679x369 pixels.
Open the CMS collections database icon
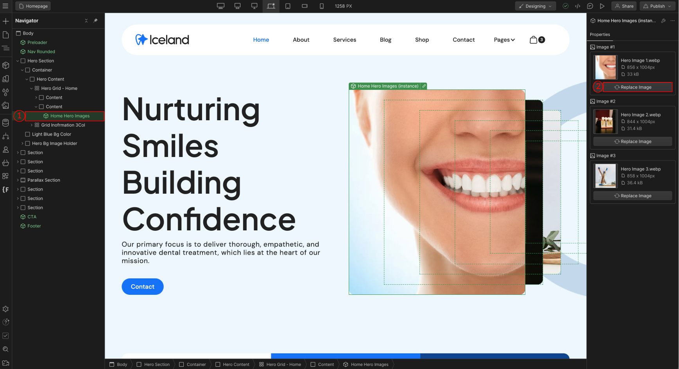pyautogui.click(x=5, y=123)
